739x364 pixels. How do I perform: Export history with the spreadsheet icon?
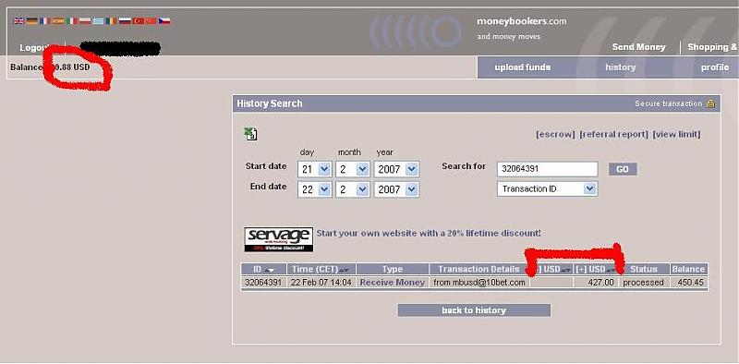pyautogui.click(x=250, y=134)
